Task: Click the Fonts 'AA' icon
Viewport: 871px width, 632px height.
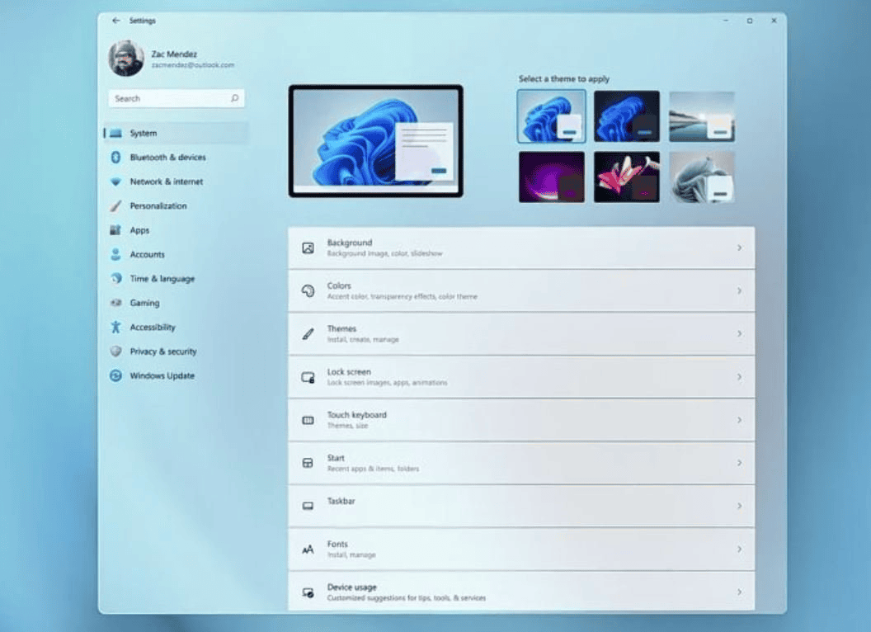Action: [x=308, y=548]
